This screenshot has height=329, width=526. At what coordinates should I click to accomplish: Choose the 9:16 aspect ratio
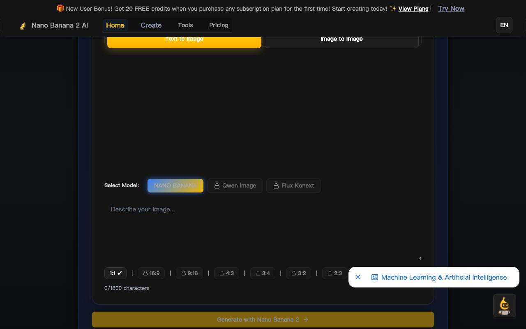coord(189,273)
